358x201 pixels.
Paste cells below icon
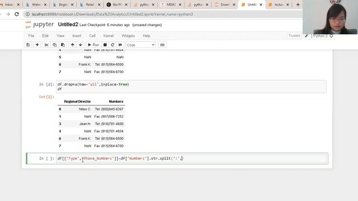[x=63, y=45]
